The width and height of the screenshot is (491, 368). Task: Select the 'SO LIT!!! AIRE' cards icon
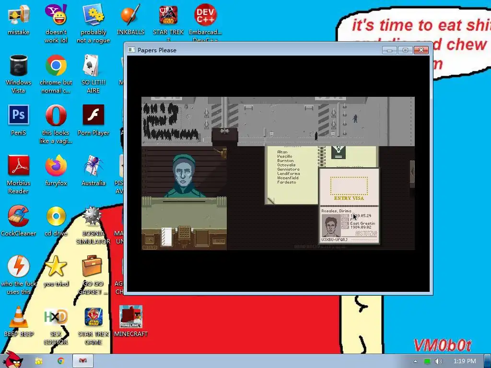point(93,74)
